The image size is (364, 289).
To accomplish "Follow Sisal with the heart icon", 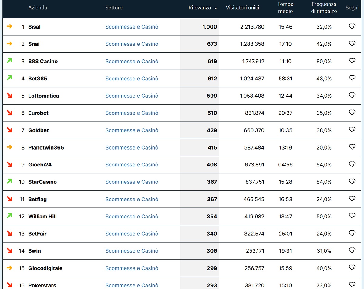I will click(x=352, y=26).
